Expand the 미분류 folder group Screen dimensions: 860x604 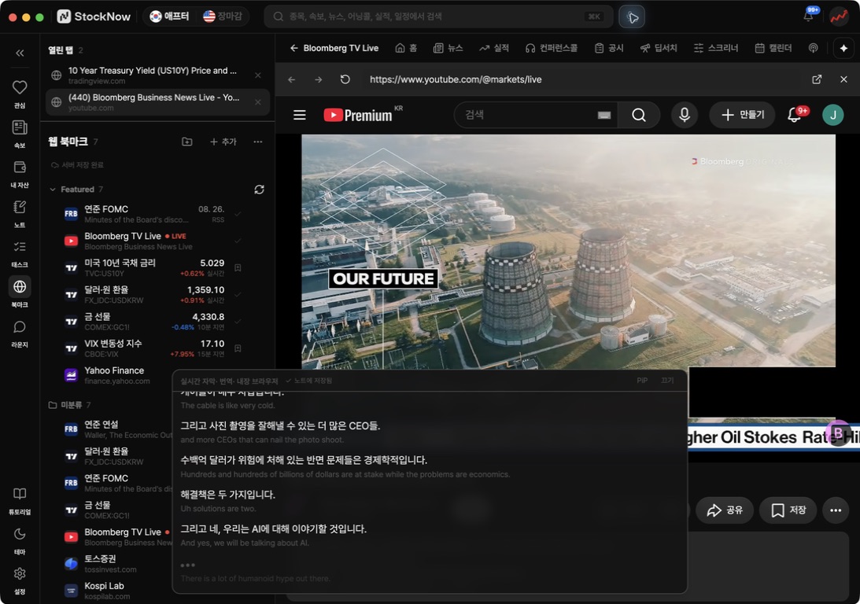tap(53, 405)
